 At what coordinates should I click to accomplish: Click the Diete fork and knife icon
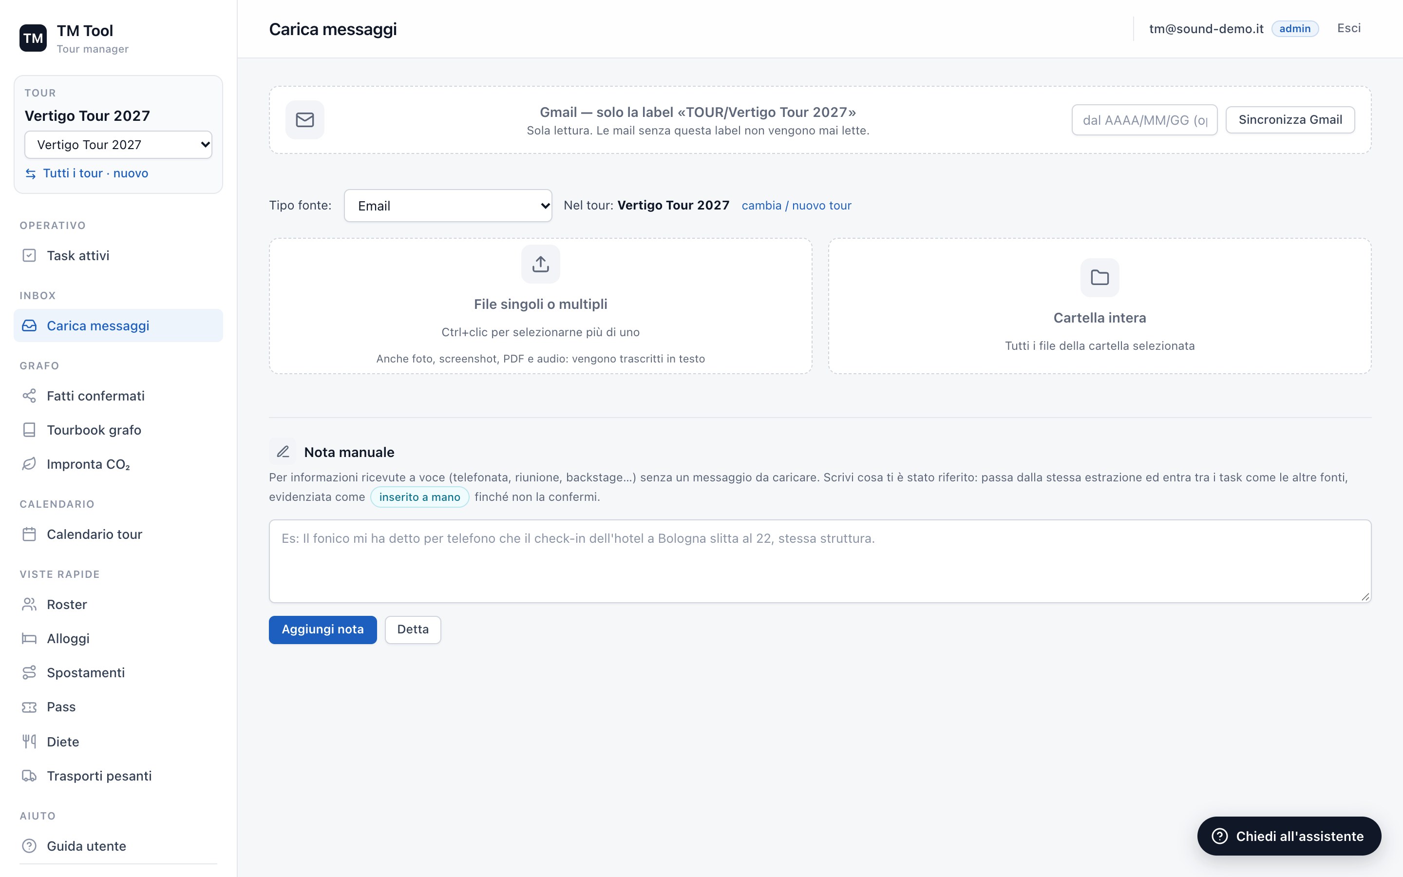coord(29,741)
